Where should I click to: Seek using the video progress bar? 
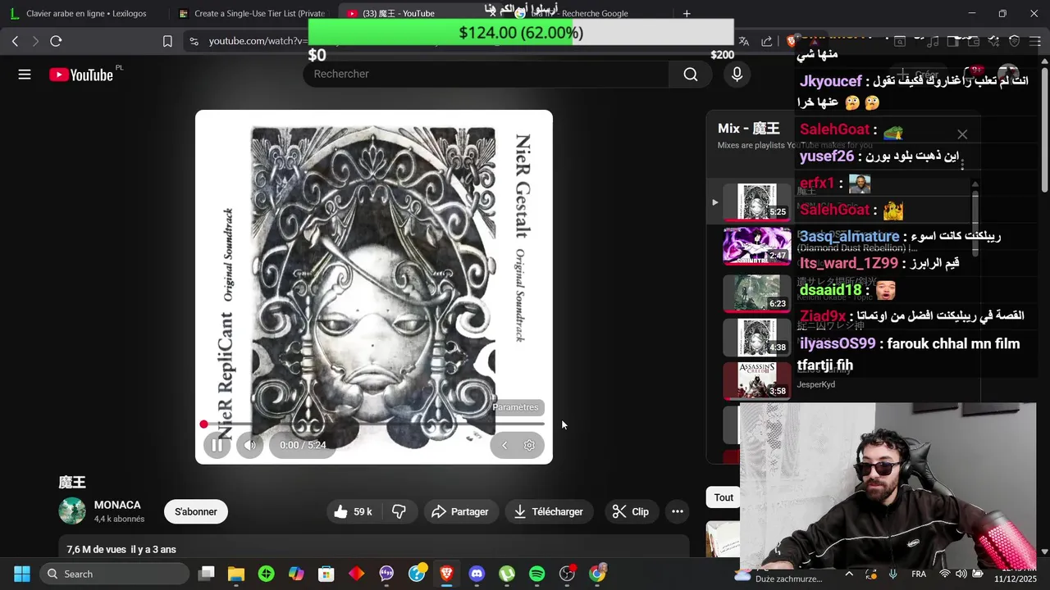click(374, 424)
